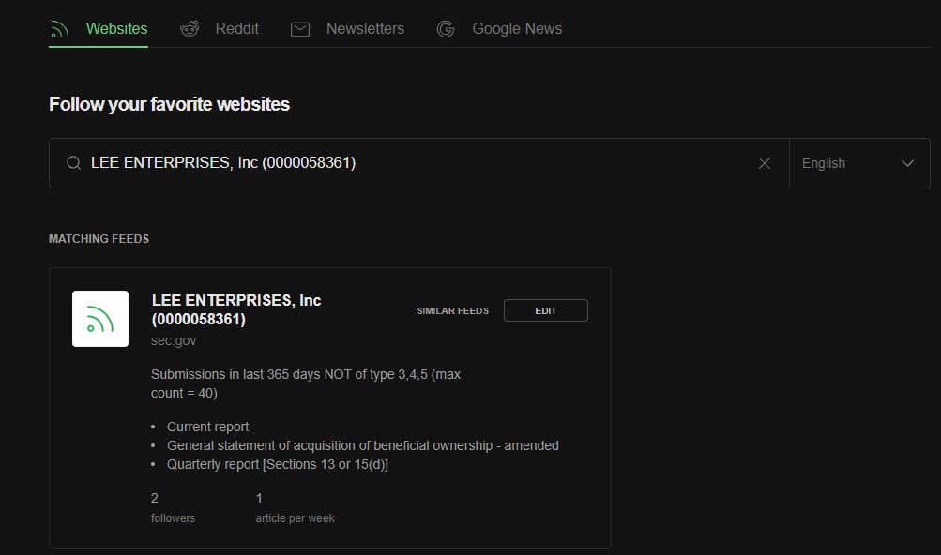Screen dimensions: 941x555
Task: Click Follow your favorite websites heading
Action: point(169,104)
